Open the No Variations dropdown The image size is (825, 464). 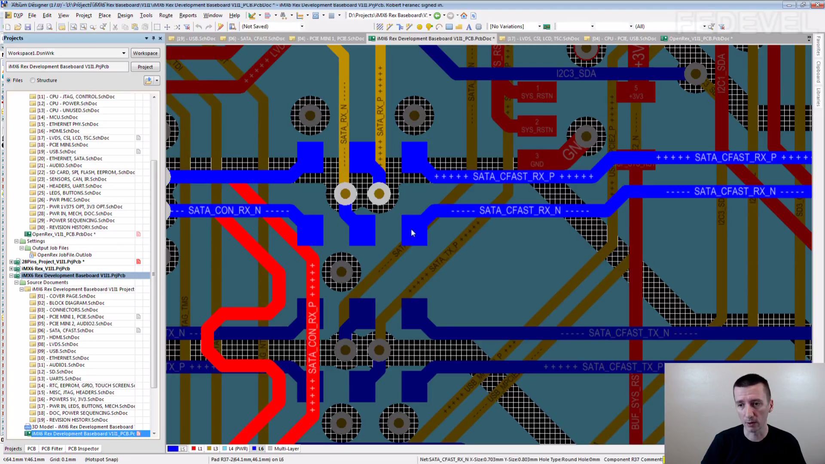tap(539, 27)
